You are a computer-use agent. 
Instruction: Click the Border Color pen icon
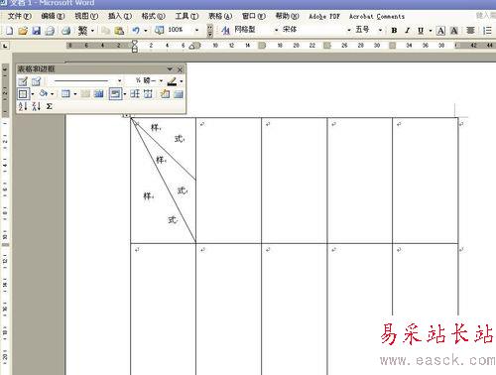point(172,80)
